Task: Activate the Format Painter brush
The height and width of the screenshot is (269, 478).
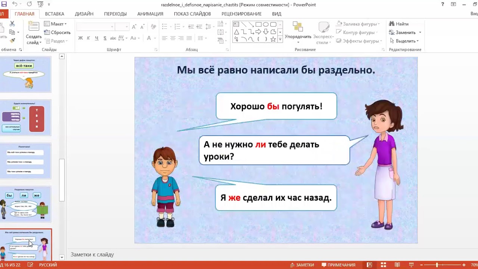Action: click(x=12, y=41)
